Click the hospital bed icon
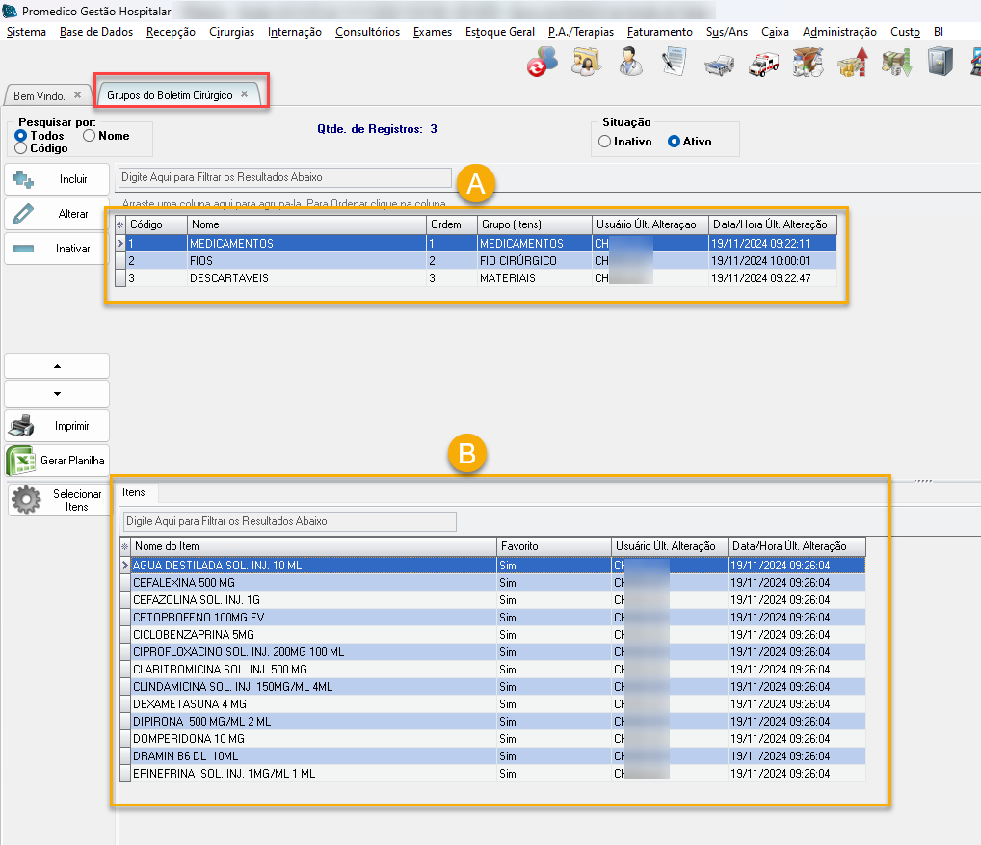 tap(719, 64)
